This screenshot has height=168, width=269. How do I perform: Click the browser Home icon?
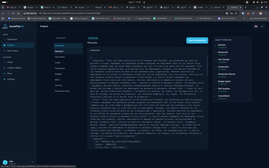pos(18,13)
